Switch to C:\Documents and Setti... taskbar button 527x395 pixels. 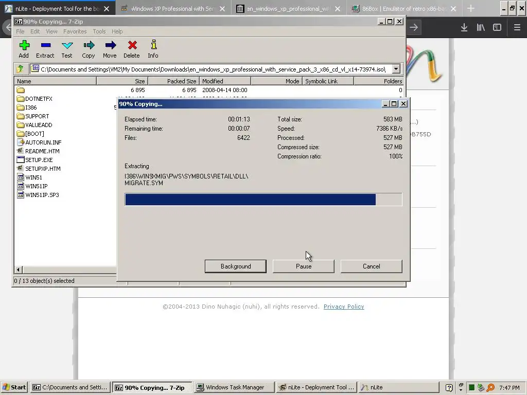coord(70,387)
